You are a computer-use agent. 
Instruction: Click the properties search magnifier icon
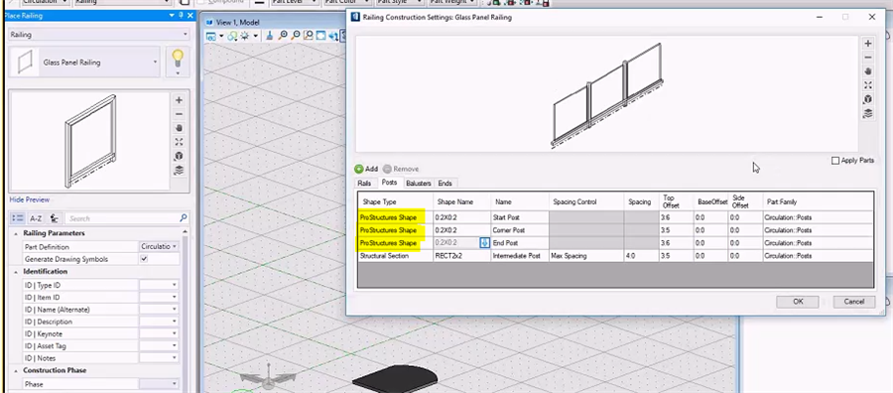(183, 218)
